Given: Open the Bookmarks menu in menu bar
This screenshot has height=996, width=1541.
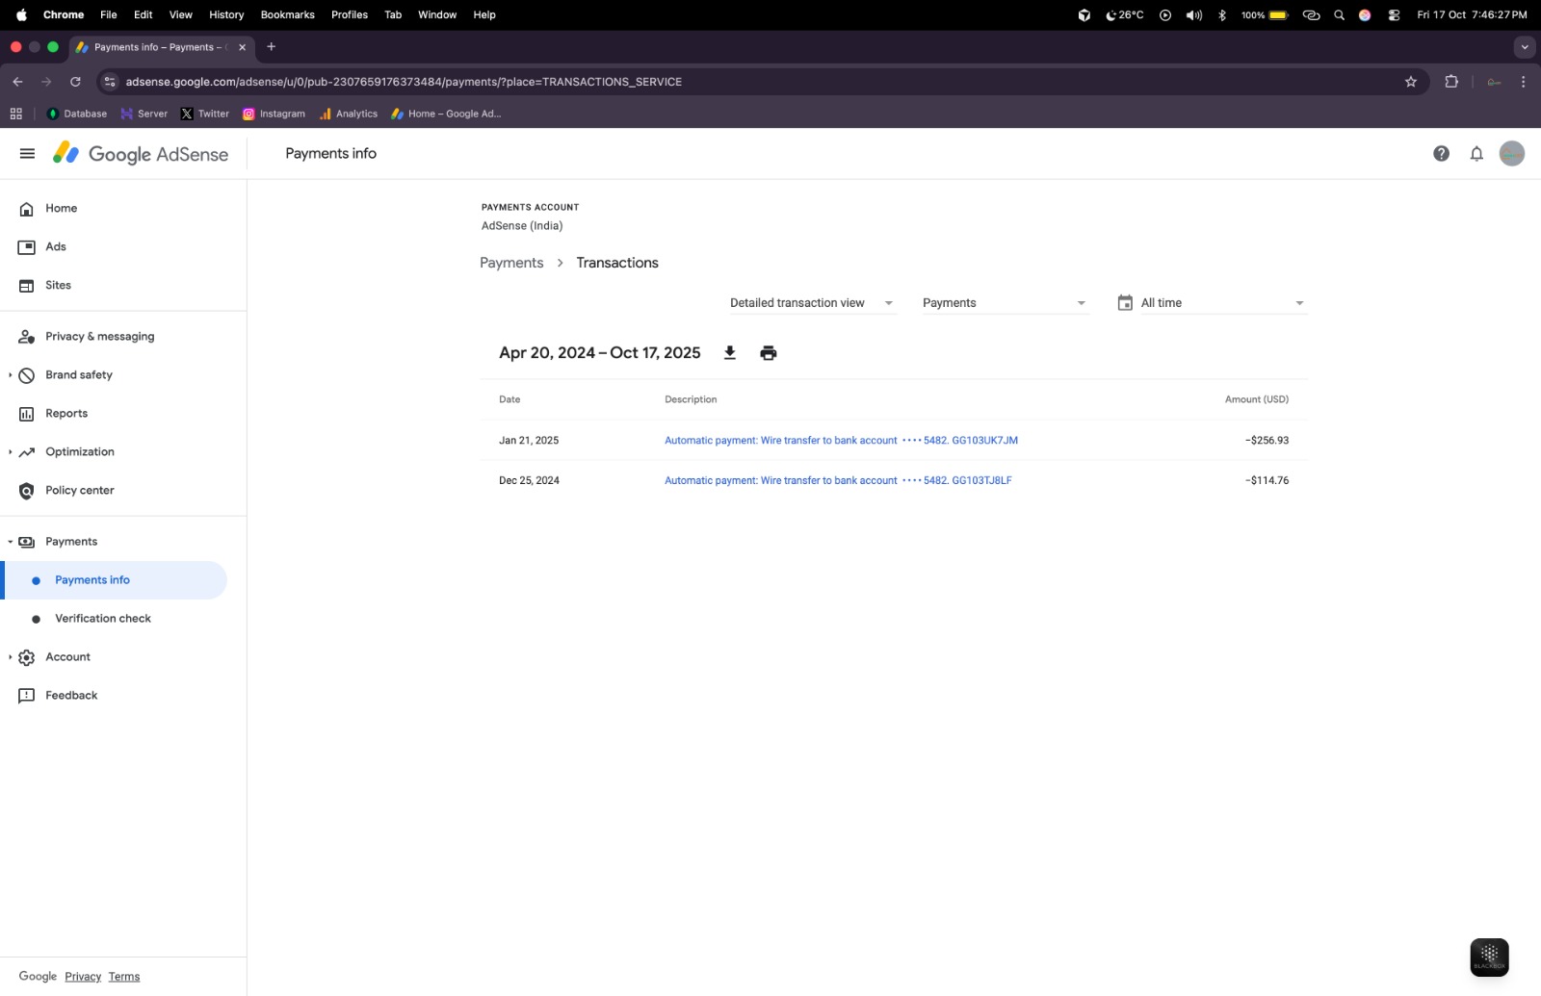Looking at the screenshot, I should 287,14.
